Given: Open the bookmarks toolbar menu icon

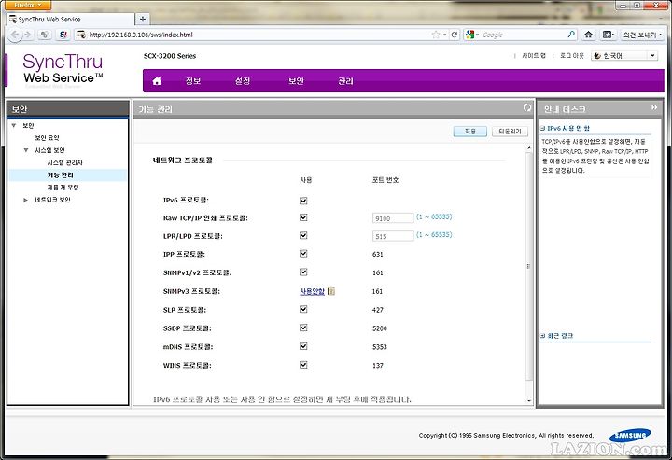Looking at the screenshot, I should (x=609, y=35).
